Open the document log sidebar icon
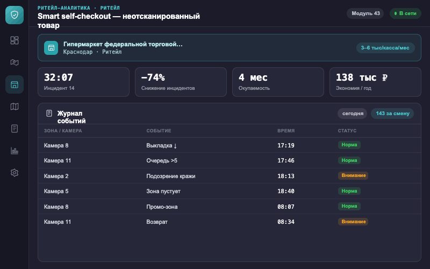Viewport: 430px width, 269px height. click(x=15, y=129)
